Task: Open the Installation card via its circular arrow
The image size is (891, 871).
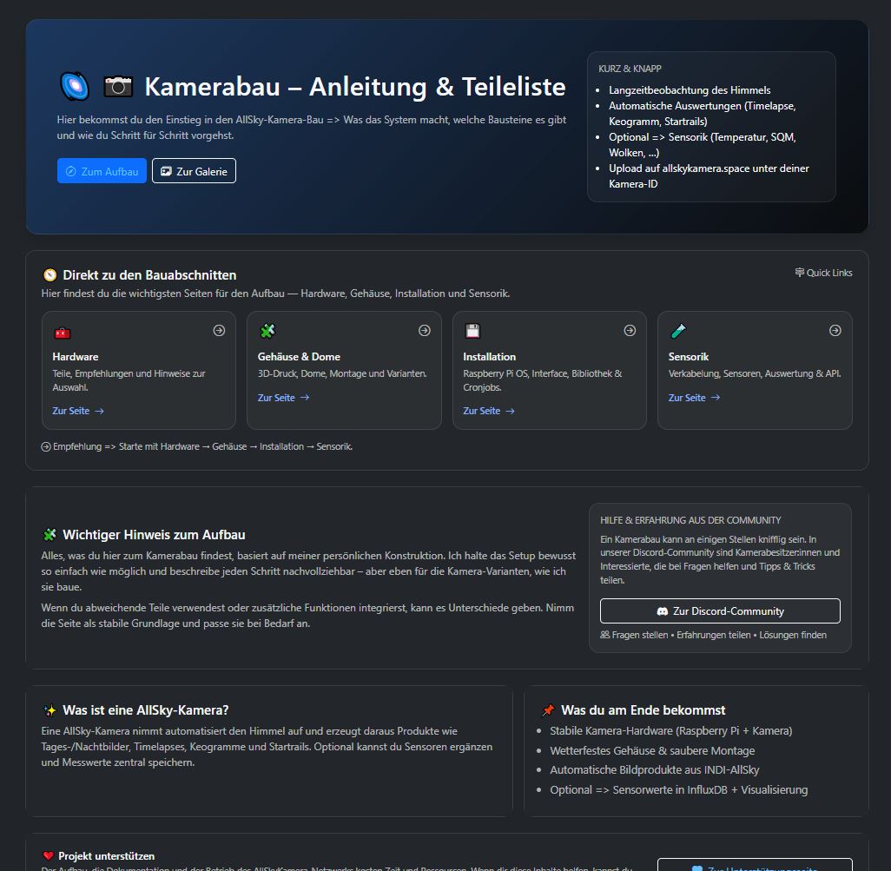Action: pos(630,330)
